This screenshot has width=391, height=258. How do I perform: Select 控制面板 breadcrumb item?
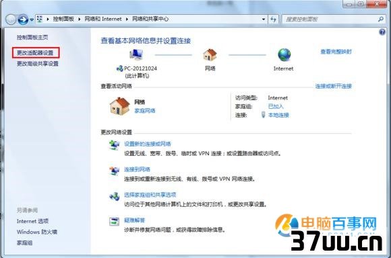(63, 19)
